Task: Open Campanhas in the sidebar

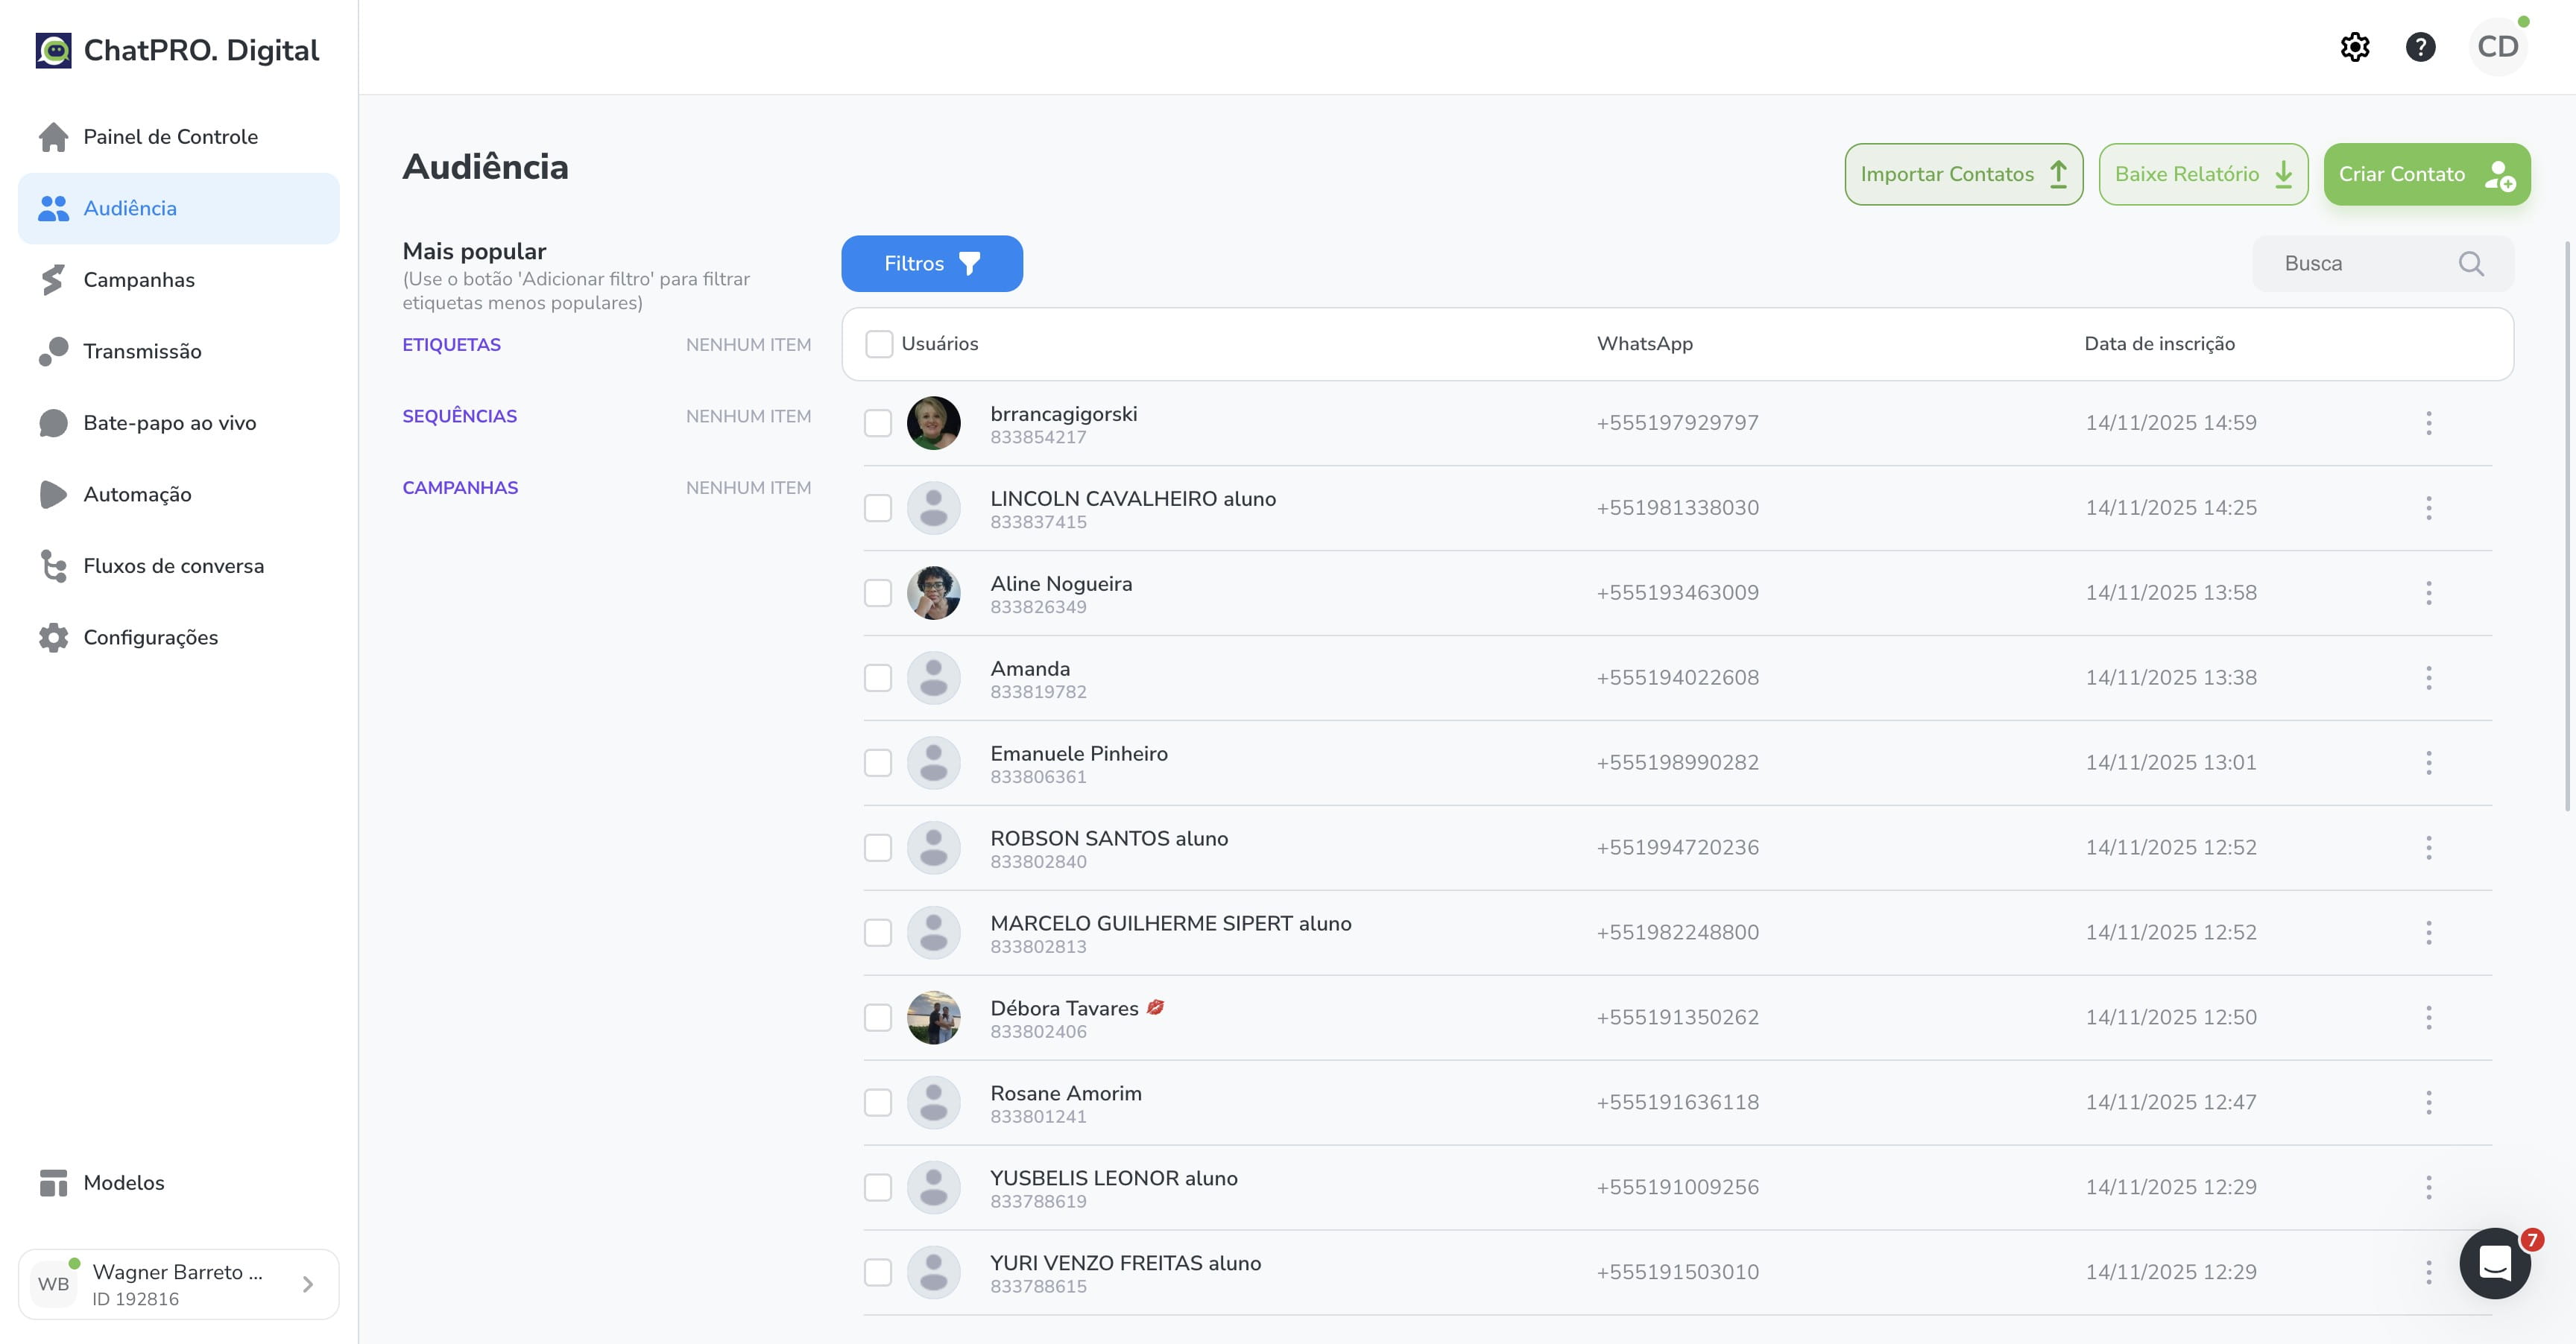Action: click(x=179, y=280)
